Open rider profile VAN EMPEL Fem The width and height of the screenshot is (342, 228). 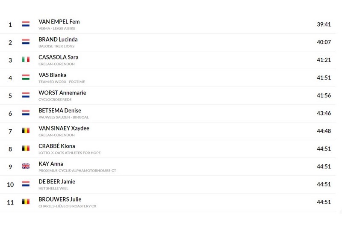[x=59, y=22]
